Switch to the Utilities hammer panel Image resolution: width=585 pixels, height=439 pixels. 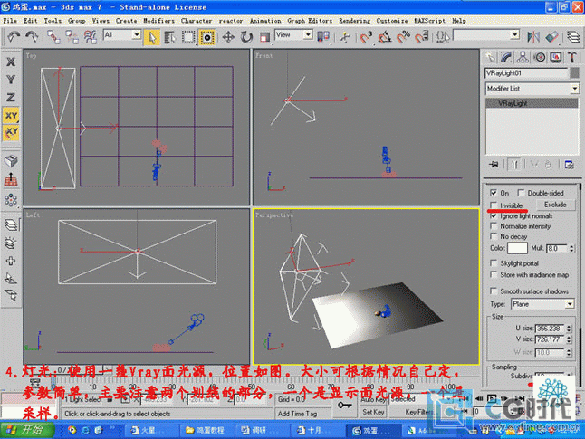tap(572, 57)
